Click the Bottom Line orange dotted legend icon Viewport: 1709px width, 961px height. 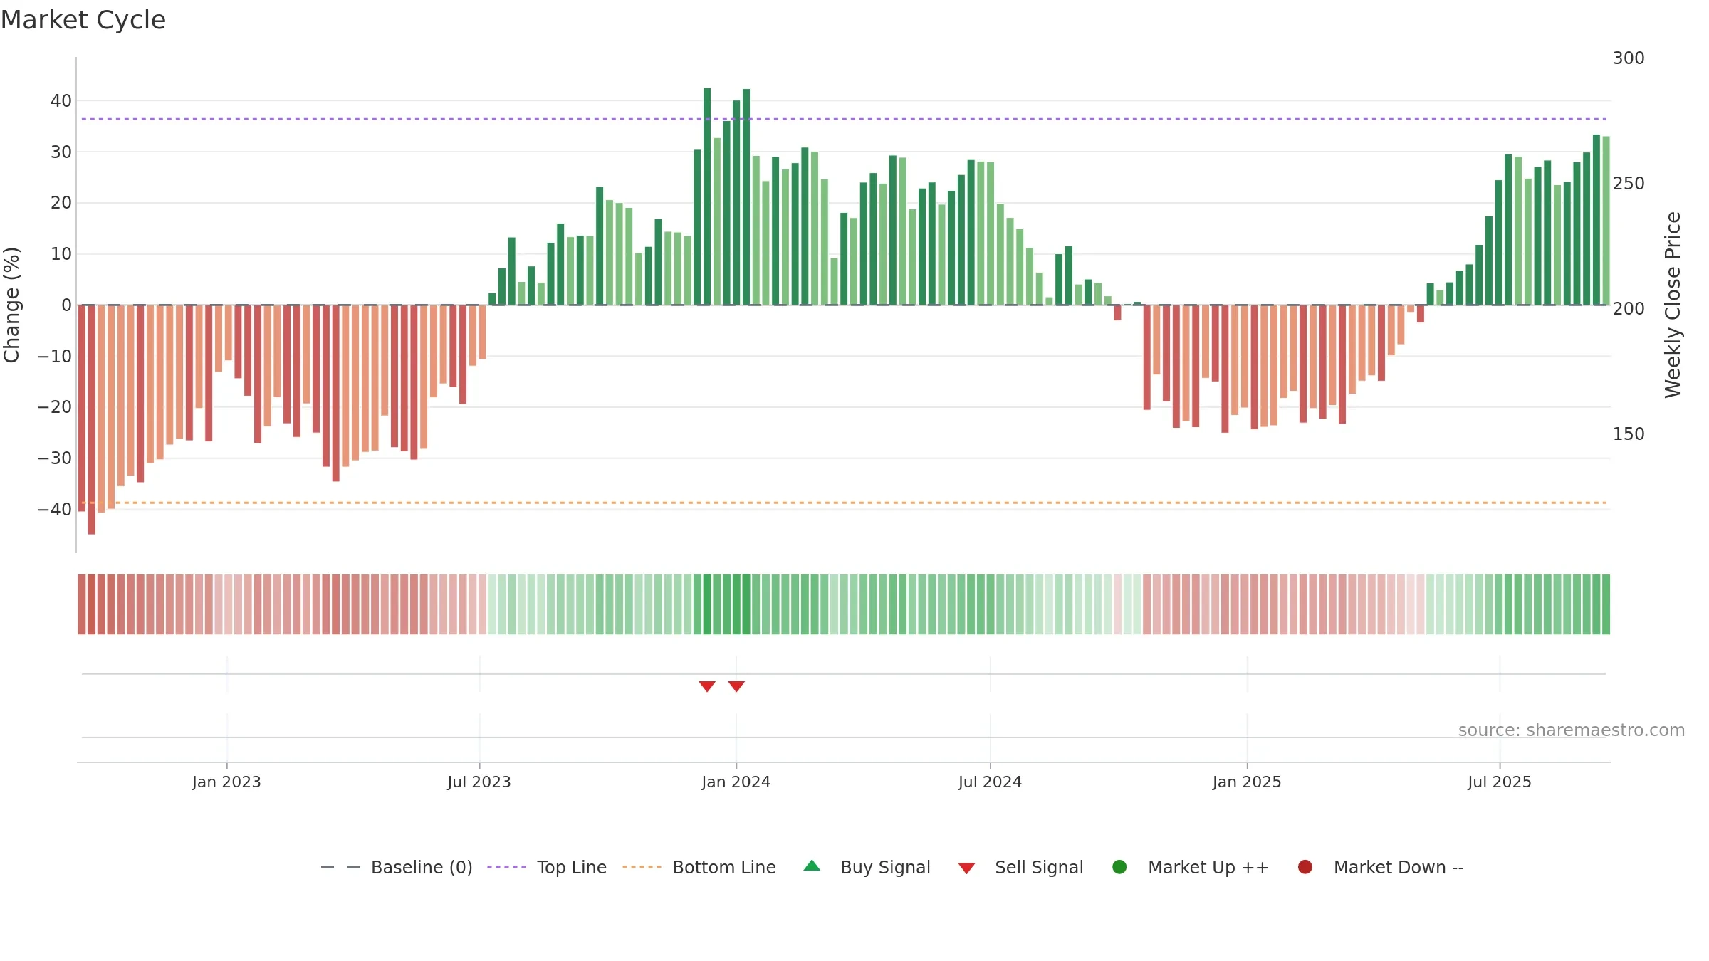642,867
